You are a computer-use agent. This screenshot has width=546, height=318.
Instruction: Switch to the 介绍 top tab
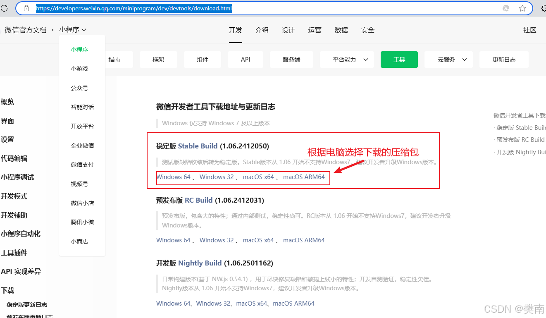click(x=262, y=30)
